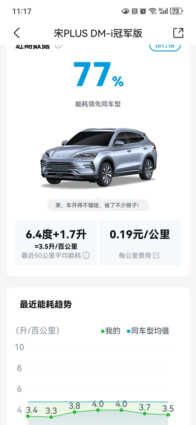The width and height of the screenshot is (196, 425).
Task: Toggle the 同车型均值 legend series
Action: [148, 331]
